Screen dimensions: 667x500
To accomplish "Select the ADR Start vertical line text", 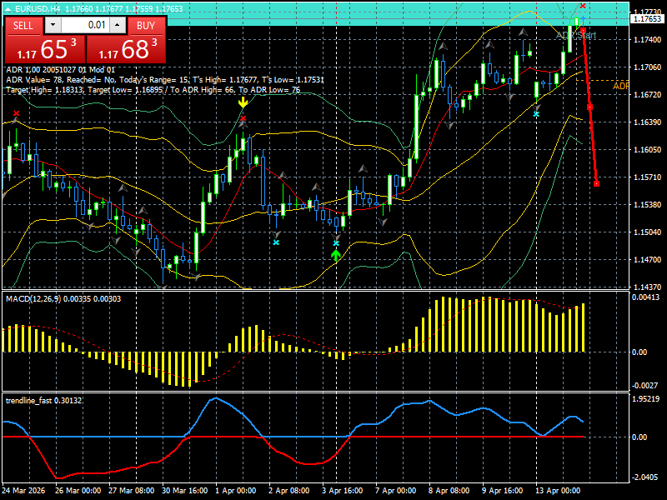I will click(576, 35).
